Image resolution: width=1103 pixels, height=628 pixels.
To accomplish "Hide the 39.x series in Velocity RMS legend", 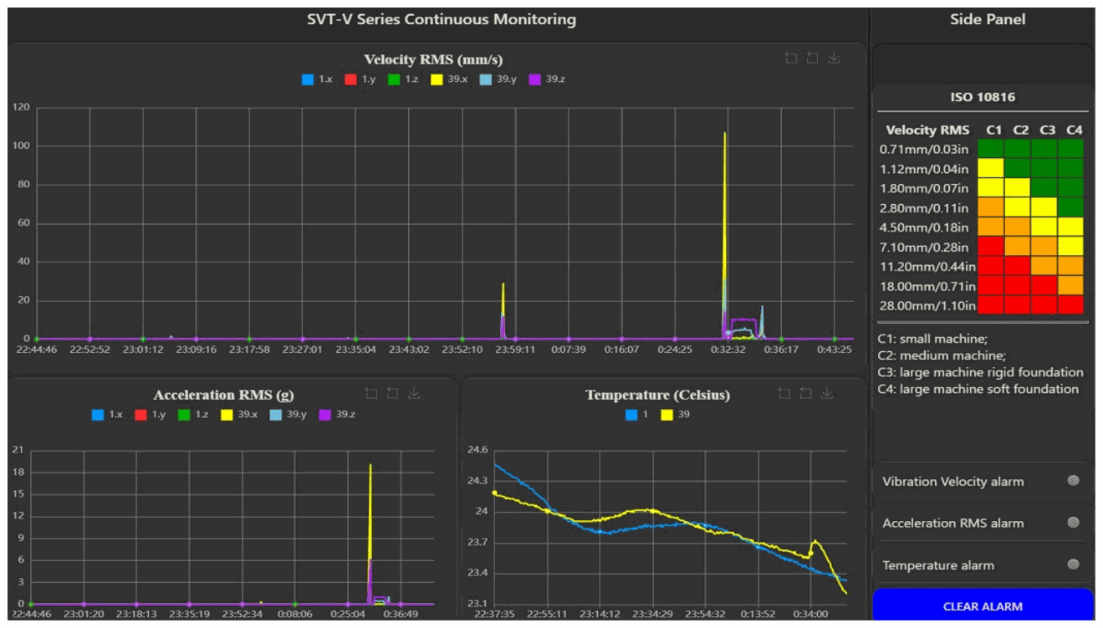I will click(449, 79).
